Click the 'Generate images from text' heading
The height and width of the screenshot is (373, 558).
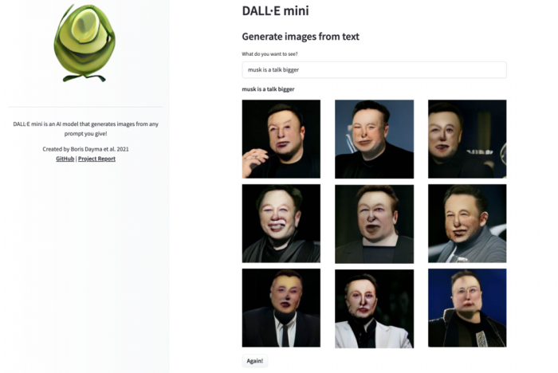coord(301,37)
